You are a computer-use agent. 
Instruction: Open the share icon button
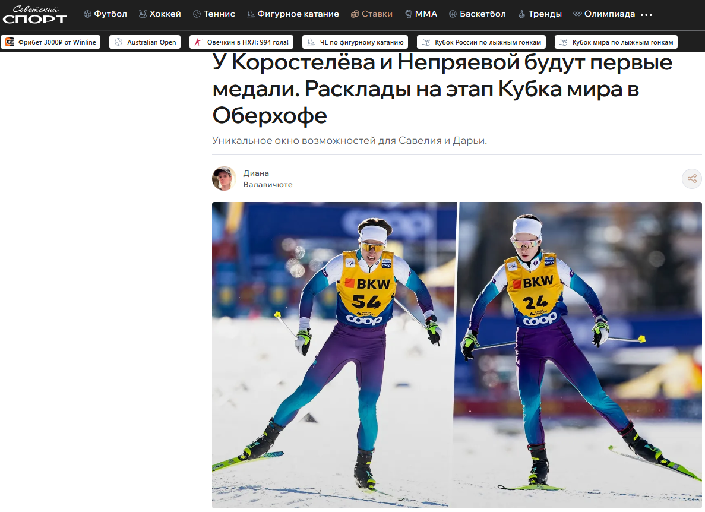[x=692, y=179]
